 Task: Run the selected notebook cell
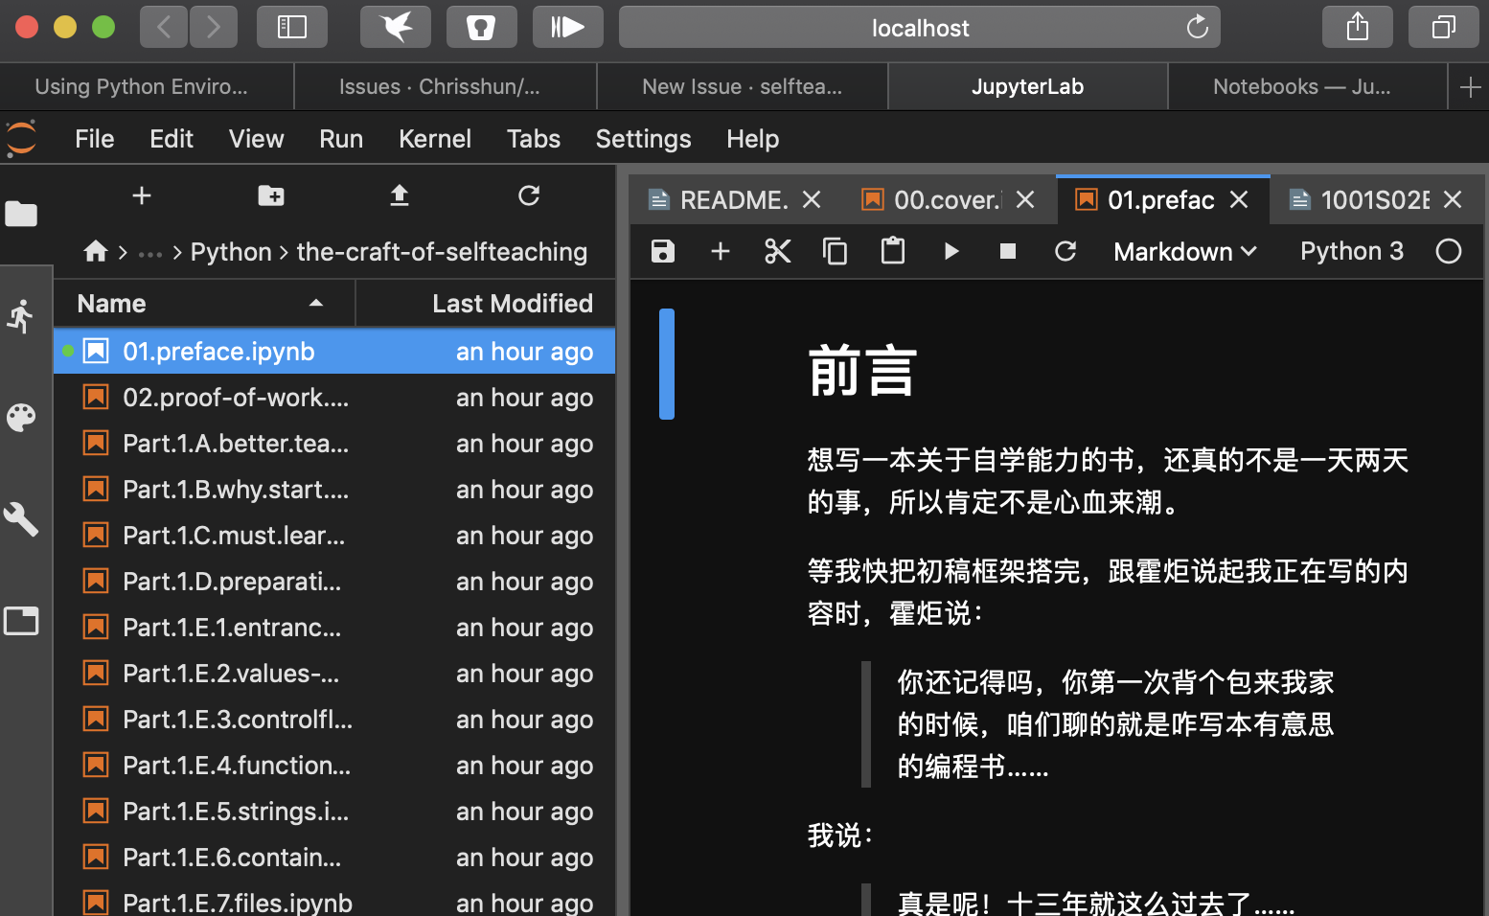tap(951, 251)
